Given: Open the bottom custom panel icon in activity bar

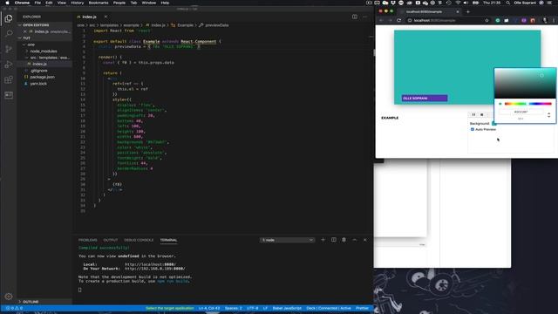Looking at the screenshot, I should coord(9,95).
